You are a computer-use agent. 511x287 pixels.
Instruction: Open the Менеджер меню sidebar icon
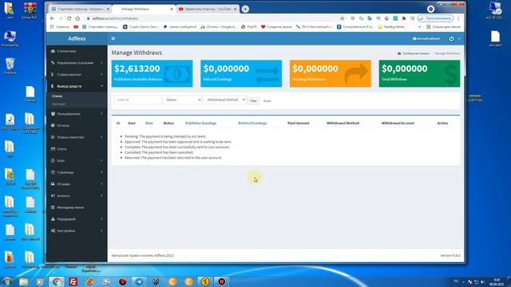click(53, 207)
